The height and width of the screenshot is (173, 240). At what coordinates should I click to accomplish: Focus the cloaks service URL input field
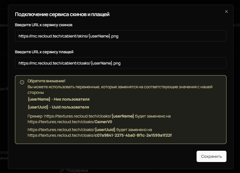tap(120, 63)
